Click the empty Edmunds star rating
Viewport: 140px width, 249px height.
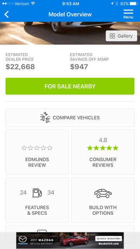(x=37, y=148)
